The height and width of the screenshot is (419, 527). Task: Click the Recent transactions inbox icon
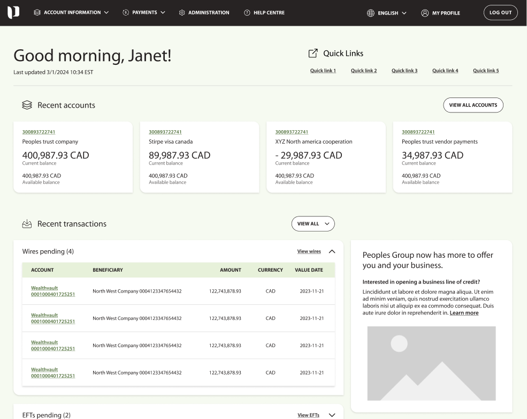pos(27,224)
